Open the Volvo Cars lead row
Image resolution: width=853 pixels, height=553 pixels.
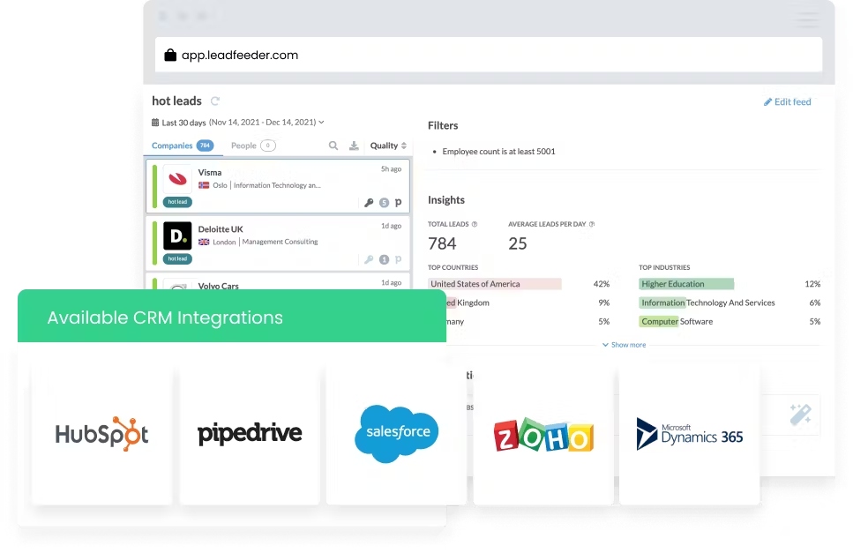tap(278, 281)
